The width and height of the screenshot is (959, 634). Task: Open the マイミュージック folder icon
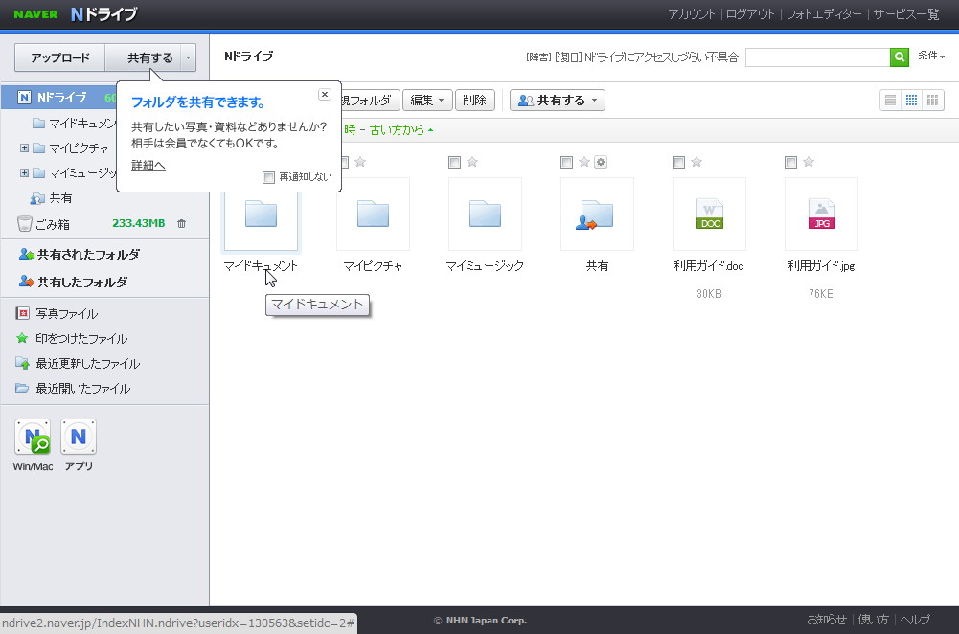pos(485,214)
